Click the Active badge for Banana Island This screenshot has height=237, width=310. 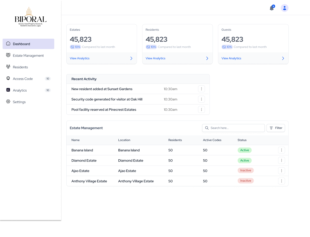tap(245, 150)
